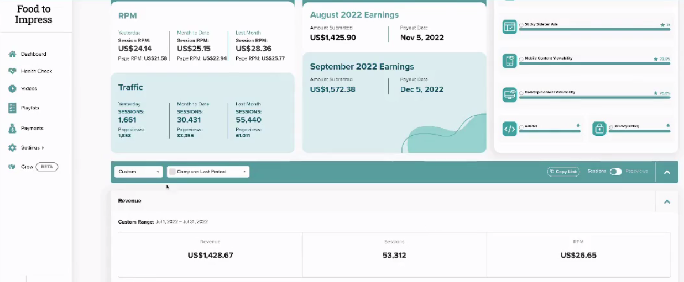
Task: Click the Health Check heart icon
Action: 12,71
